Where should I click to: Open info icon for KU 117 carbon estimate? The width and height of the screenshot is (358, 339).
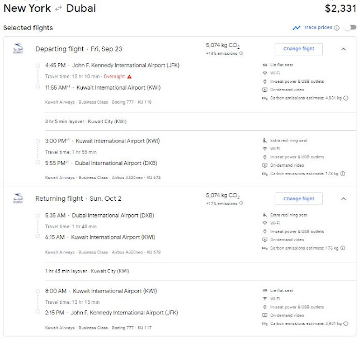(346, 324)
